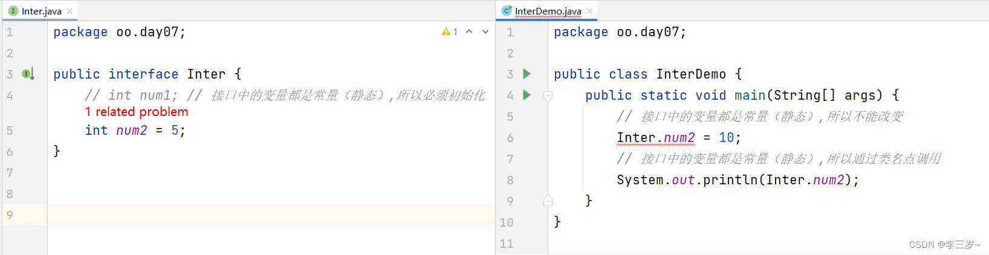The width and height of the screenshot is (989, 255).
Task: Switch to the InterDemo.java tab
Action: click(x=548, y=11)
